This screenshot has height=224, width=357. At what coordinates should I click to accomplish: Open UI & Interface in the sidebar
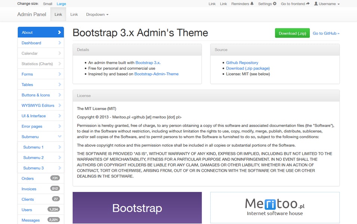coord(41,116)
